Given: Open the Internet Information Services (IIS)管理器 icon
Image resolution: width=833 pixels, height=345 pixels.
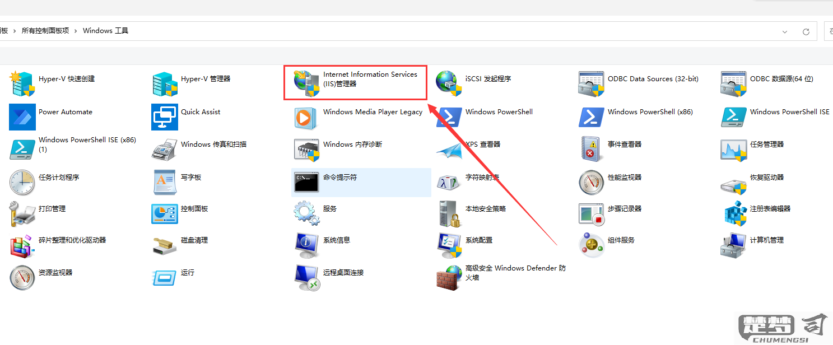Looking at the screenshot, I should click(307, 84).
